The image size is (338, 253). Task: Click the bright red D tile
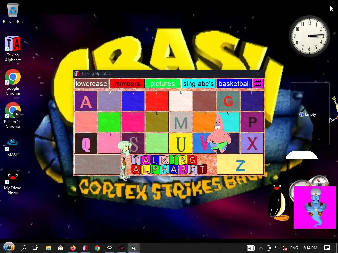(157, 101)
